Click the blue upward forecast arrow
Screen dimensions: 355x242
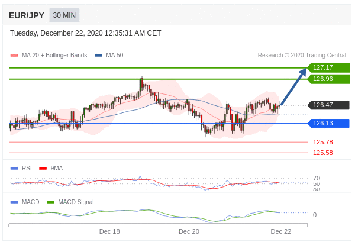coord(294,86)
